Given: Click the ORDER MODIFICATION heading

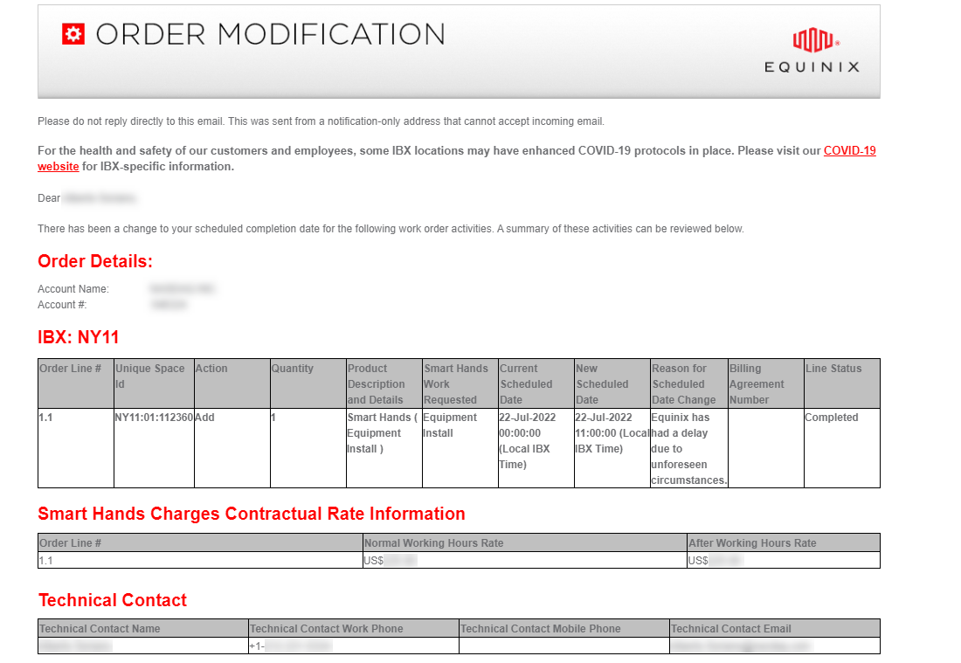Looking at the screenshot, I should (270, 34).
